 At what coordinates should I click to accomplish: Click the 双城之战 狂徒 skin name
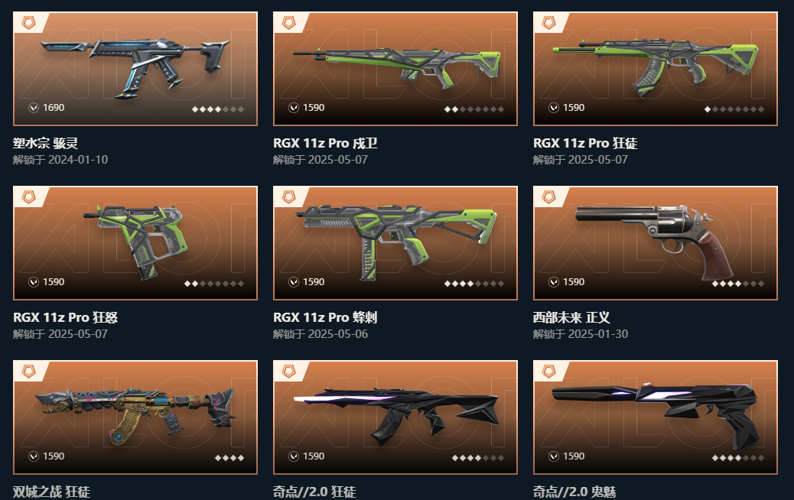click(52, 492)
